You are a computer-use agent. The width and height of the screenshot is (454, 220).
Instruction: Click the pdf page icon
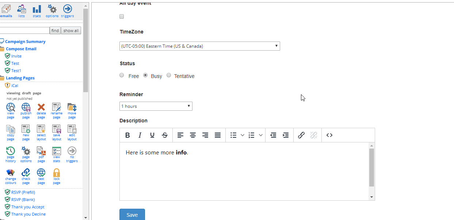click(41, 151)
